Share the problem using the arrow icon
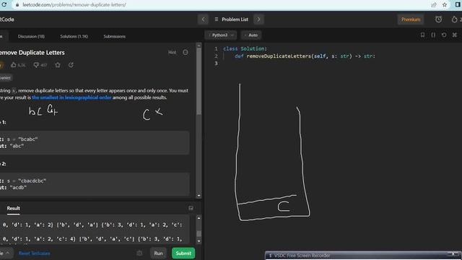The image size is (462, 260). tap(71, 65)
